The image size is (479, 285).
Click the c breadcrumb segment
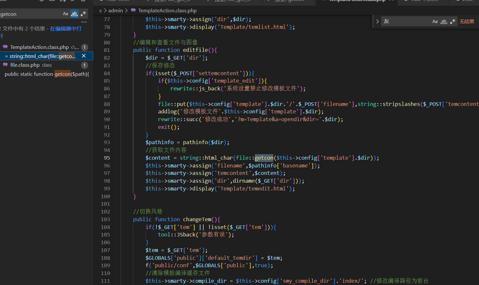click(x=101, y=11)
